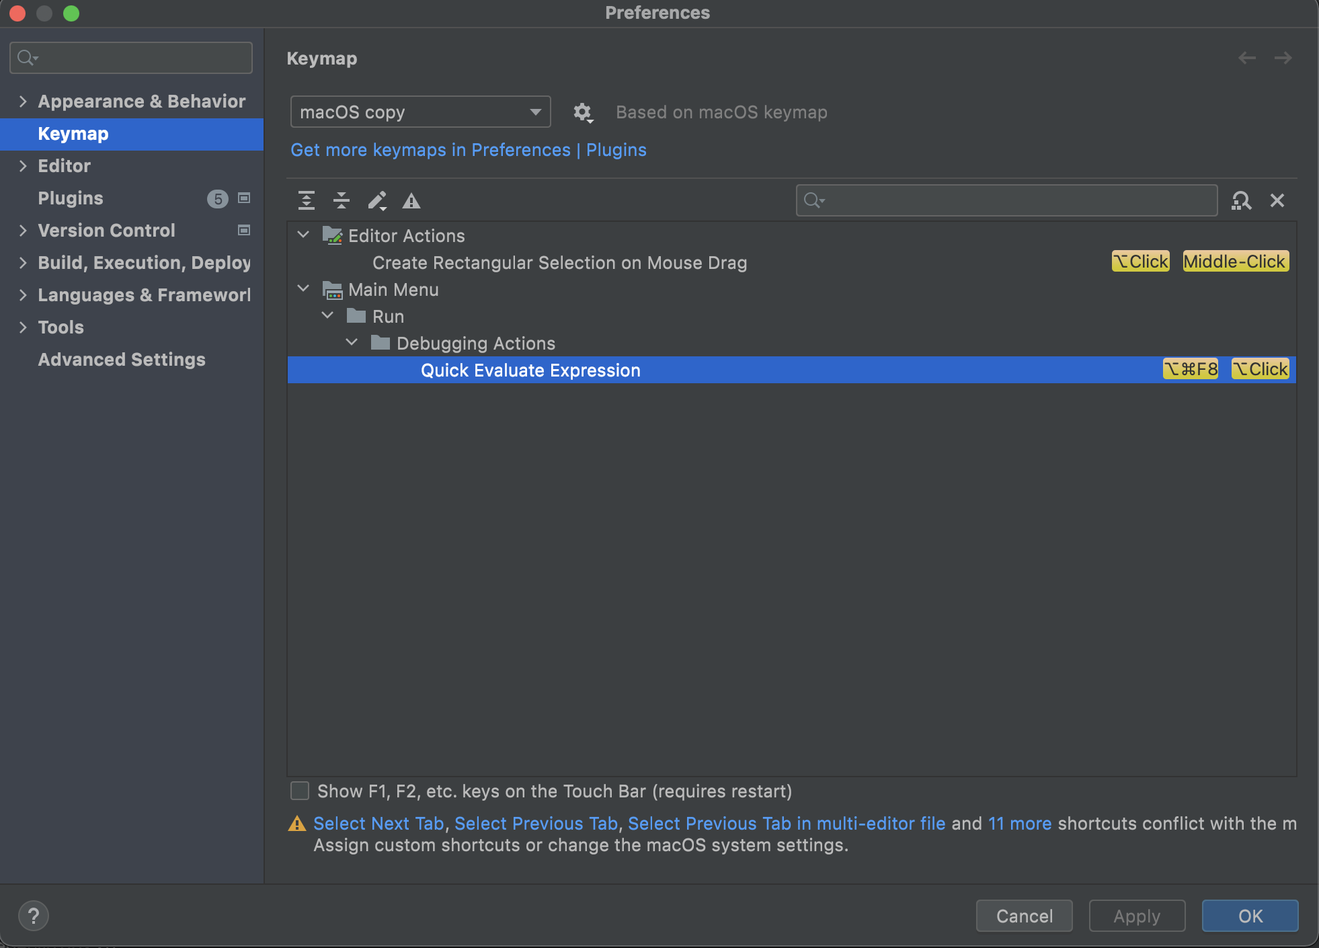Image resolution: width=1319 pixels, height=948 pixels.
Task: Focus the keymap action search field
Action: (x=1006, y=200)
